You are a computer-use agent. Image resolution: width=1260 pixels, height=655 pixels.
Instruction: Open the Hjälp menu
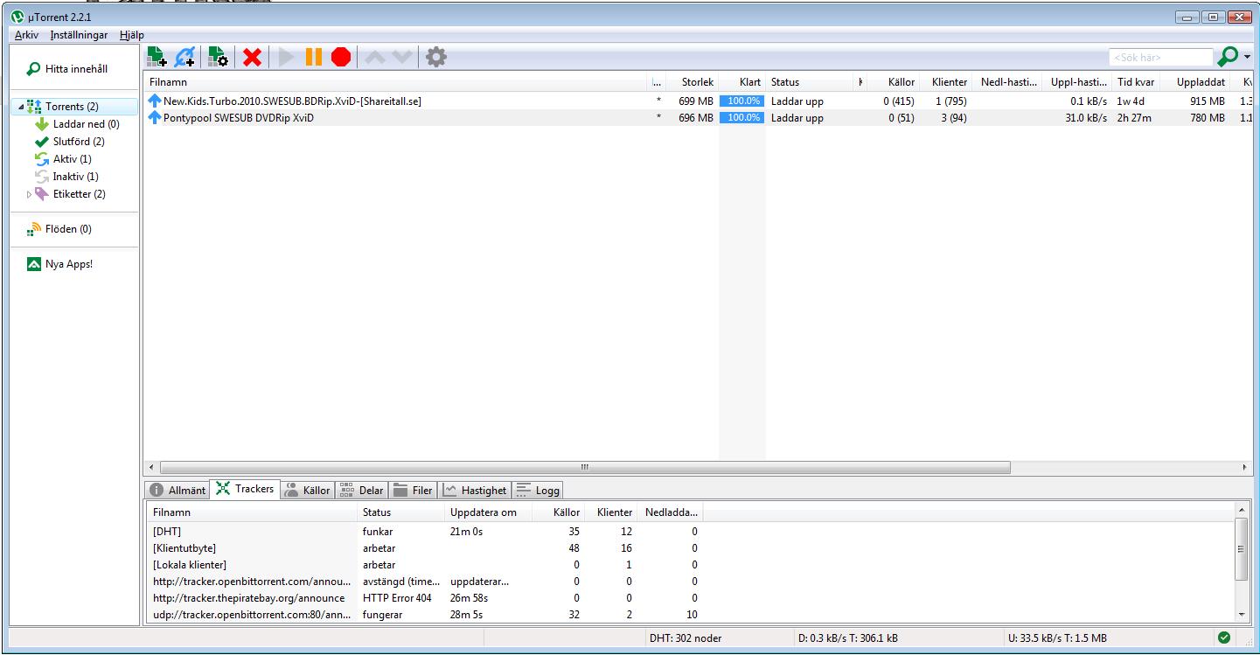point(132,35)
